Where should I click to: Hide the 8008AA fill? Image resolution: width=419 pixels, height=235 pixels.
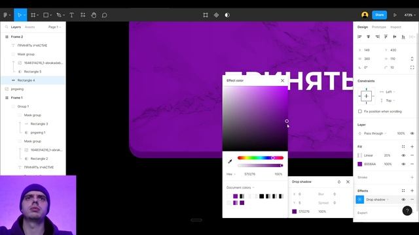point(403,164)
